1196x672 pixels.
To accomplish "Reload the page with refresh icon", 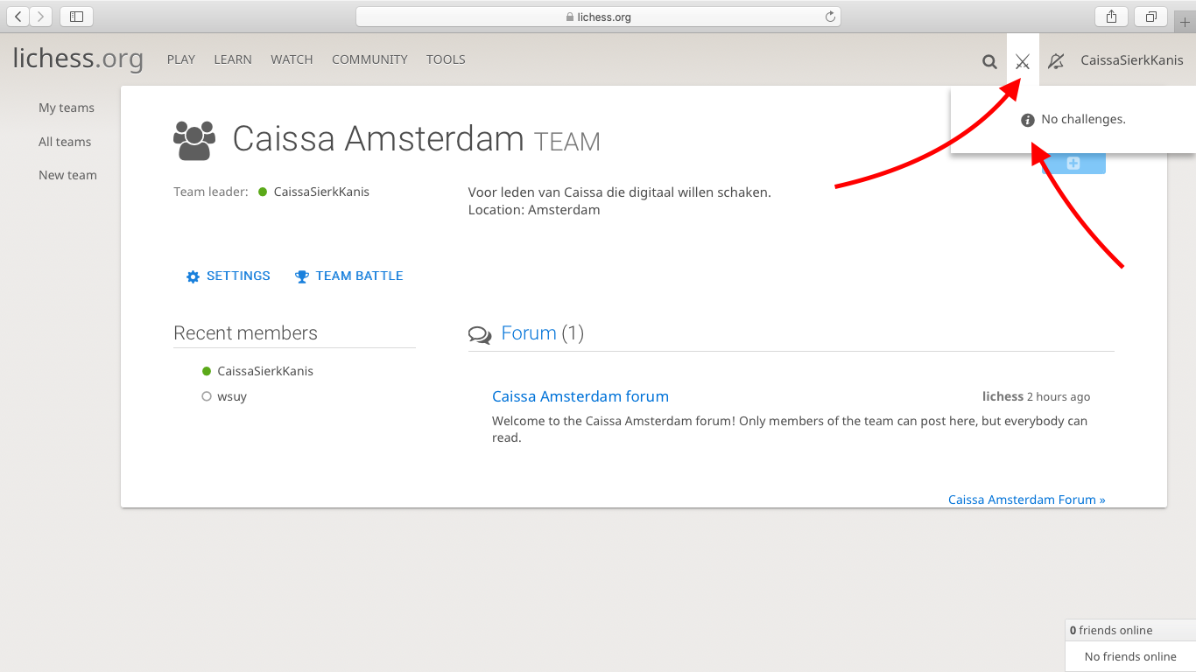I will [x=830, y=17].
